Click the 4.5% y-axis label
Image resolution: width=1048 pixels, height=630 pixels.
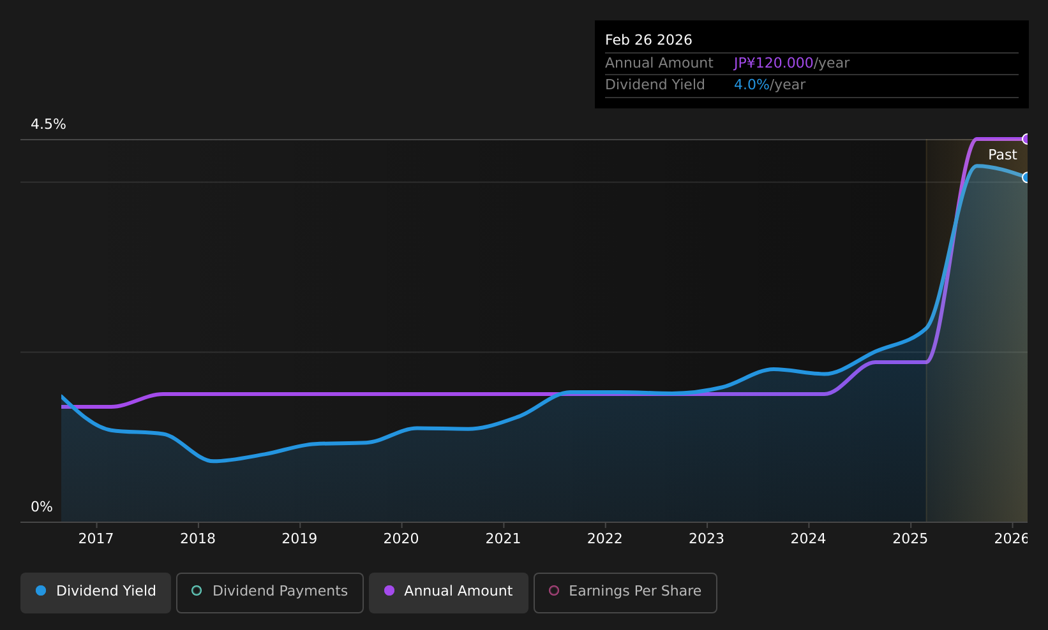[49, 124]
